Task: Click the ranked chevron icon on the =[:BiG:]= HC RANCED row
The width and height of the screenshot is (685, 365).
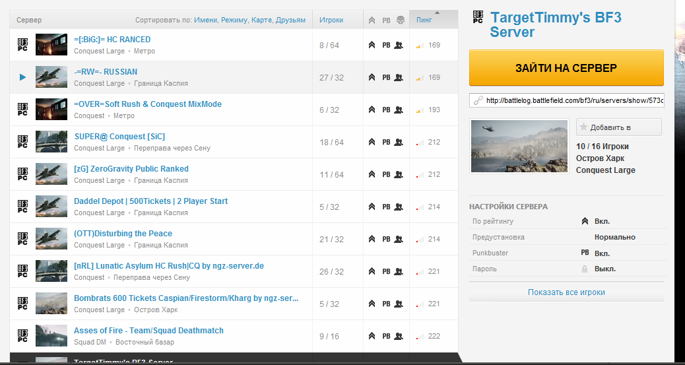Action: [x=372, y=45]
